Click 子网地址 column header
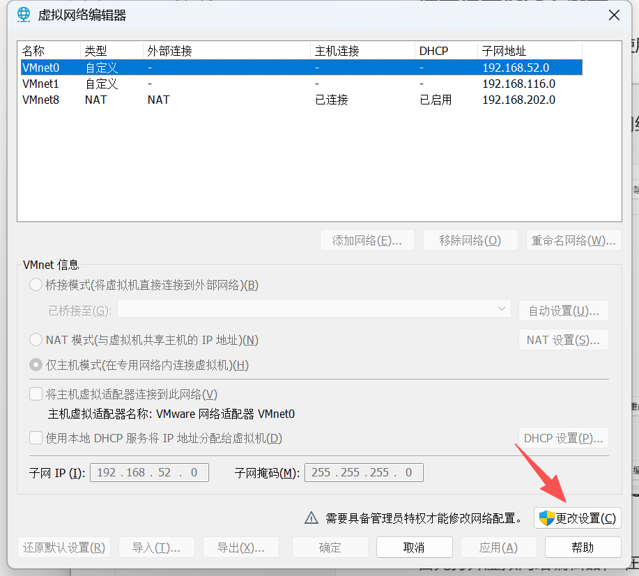The height and width of the screenshot is (576, 639). tap(530, 51)
